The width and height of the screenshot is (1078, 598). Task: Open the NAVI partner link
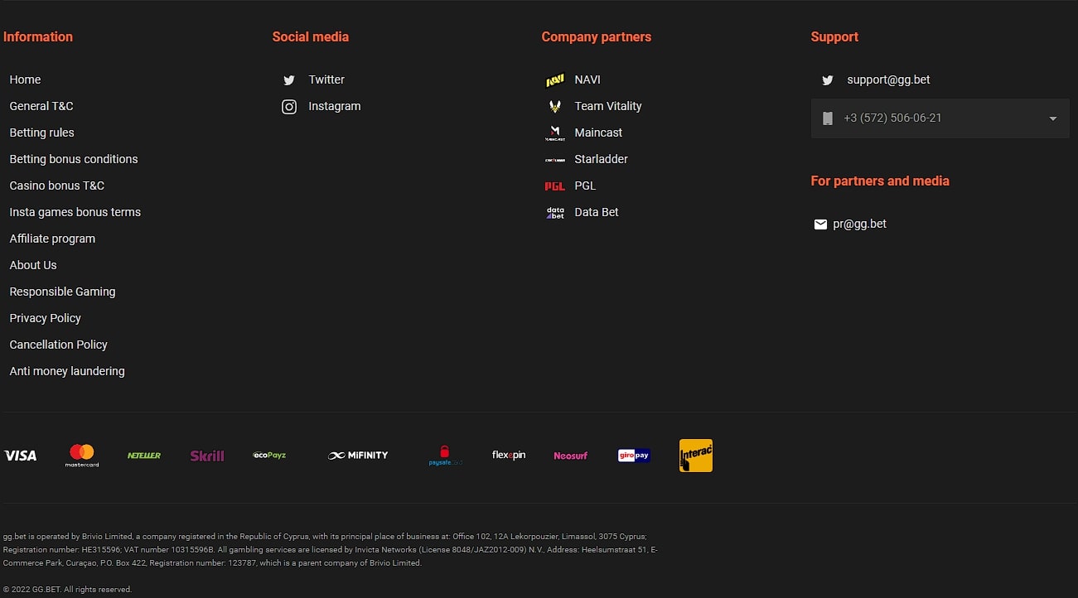point(587,80)
